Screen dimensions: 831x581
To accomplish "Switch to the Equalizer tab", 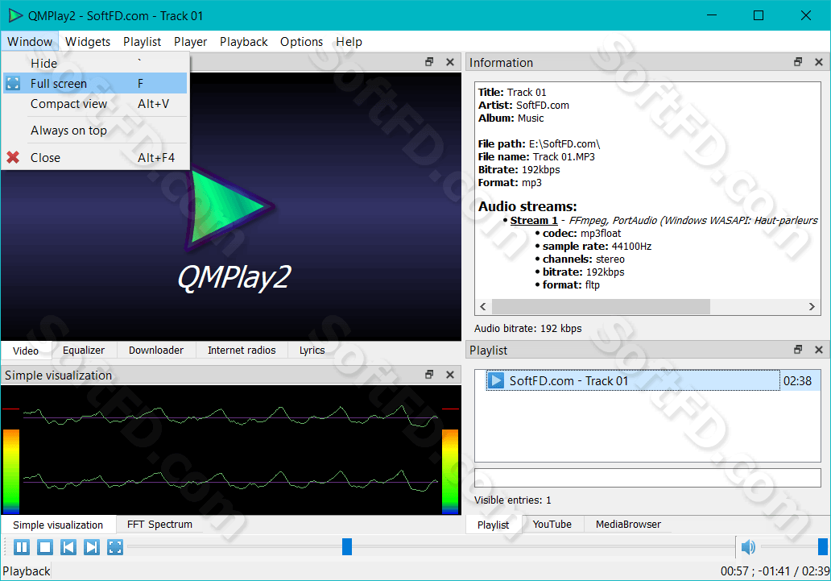I will coord(84,351).
